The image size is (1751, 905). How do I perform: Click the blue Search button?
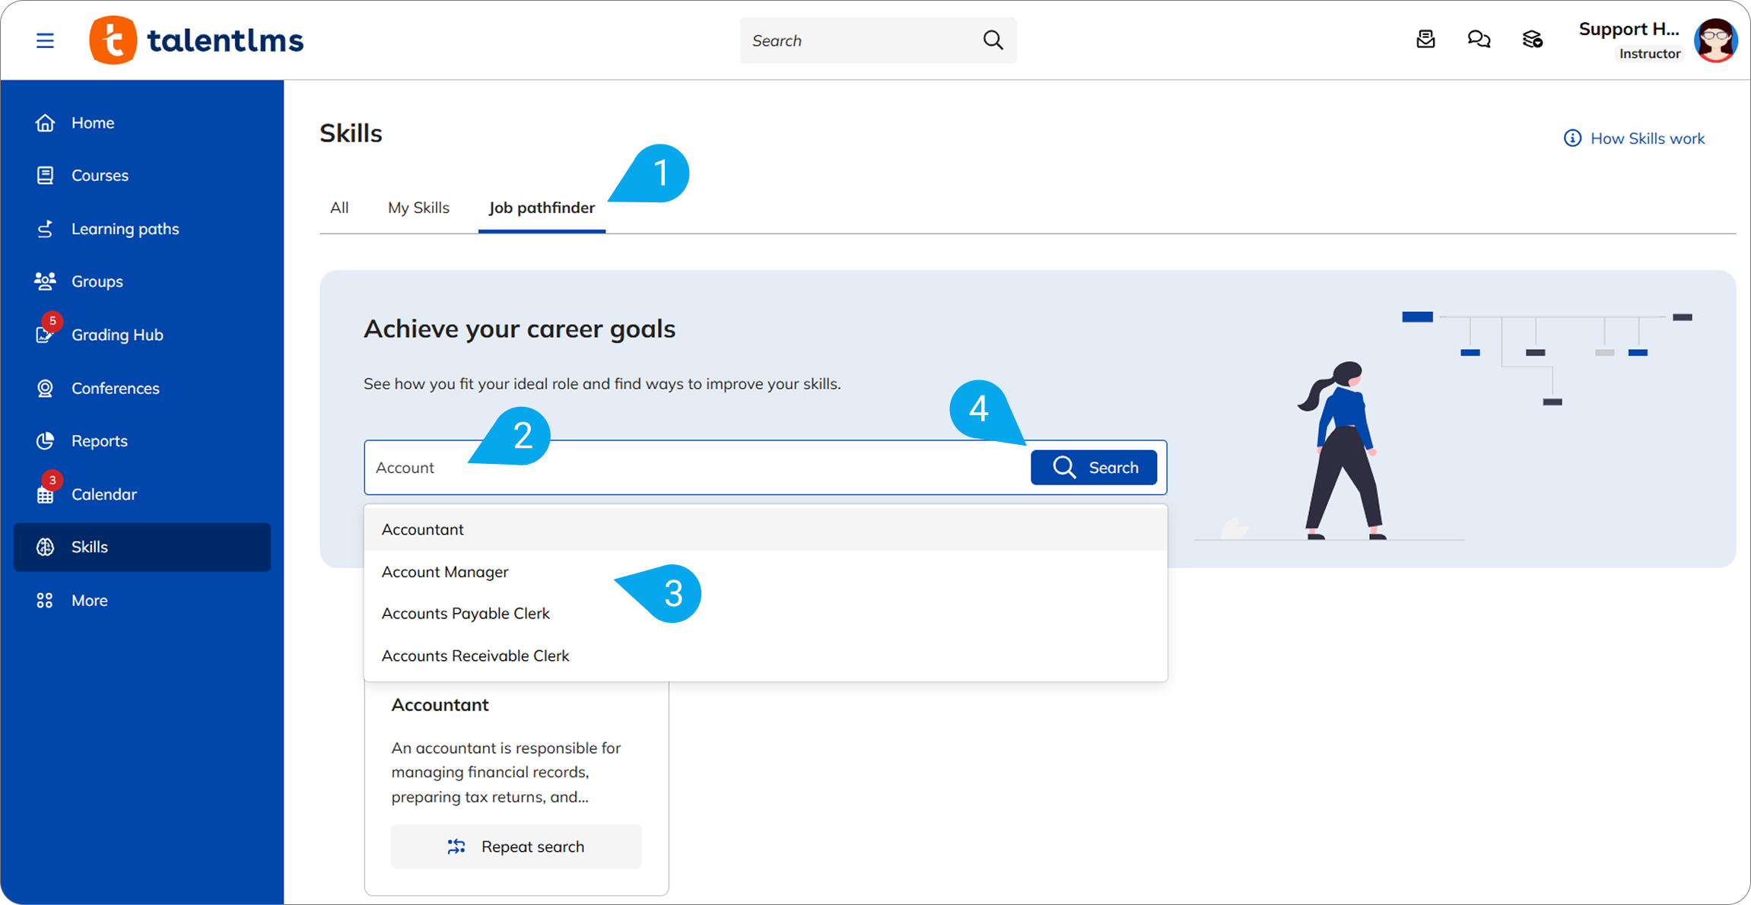coord(1093,468)
